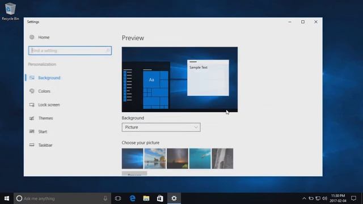The width and height of the screenshot is (363, 204).
Task: Select the Background picture icon in sidebar
Action: pyautogui.click(x=32, y=78)
